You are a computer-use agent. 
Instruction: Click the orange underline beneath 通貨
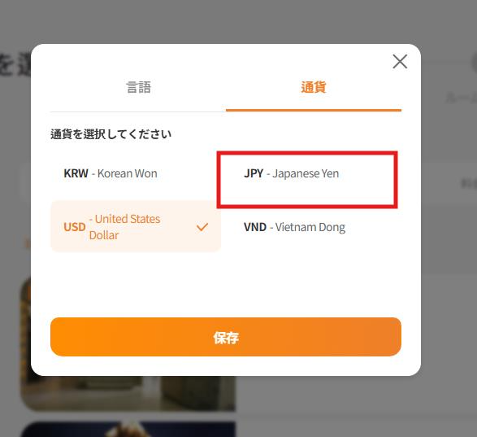[x=314, y=110]
